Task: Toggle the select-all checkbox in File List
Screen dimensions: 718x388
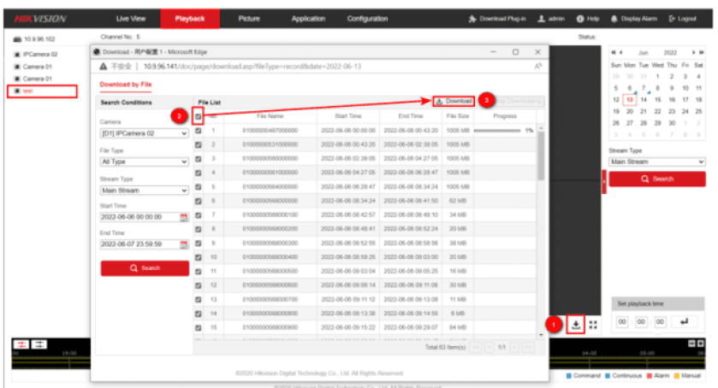Action: [x=199, y=116]
